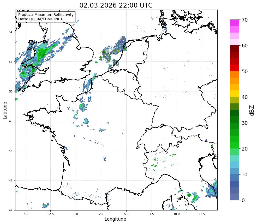257x224 pixels.
Task: Click the blue radar echo off the Dutch coast
Action: pyautogui.click(x=121, y=44)
